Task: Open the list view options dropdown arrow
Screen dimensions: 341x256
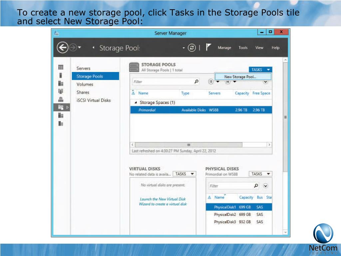Action: [x=218, y=82]
